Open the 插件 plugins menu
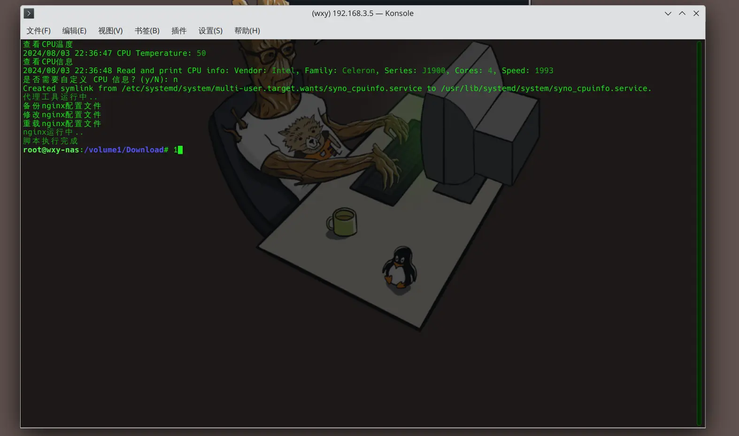 click(178, 31)
